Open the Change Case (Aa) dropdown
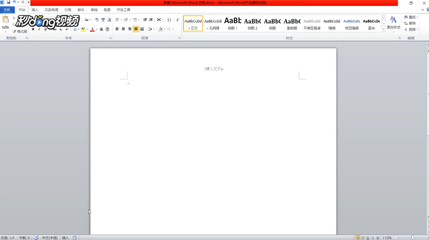The height and width of the screenshot is (240, 429). click(x=88, y=20)
